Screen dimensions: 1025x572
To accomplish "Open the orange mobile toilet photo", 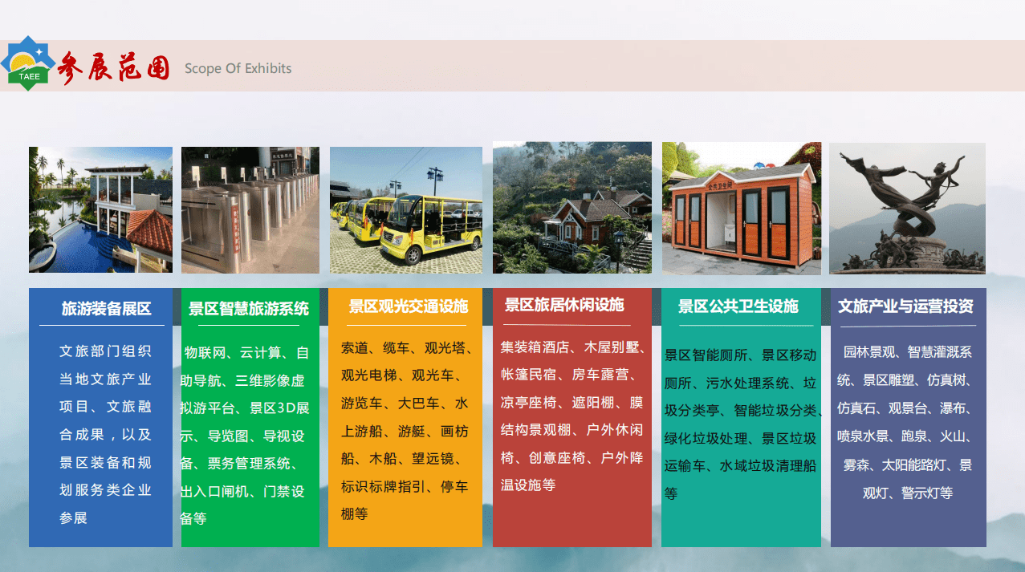I will (741, 209).
